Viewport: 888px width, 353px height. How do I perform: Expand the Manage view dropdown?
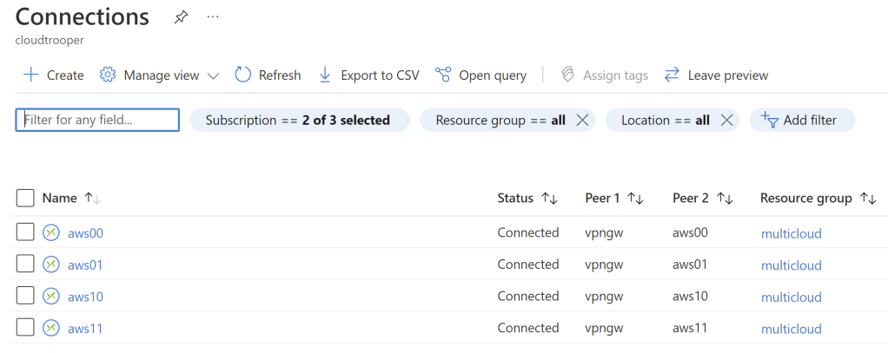213,75
